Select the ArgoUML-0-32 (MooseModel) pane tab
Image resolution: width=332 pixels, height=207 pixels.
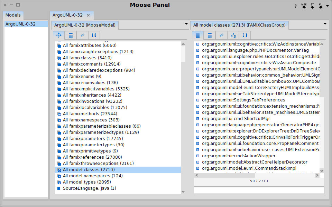[x=85, y=25]
